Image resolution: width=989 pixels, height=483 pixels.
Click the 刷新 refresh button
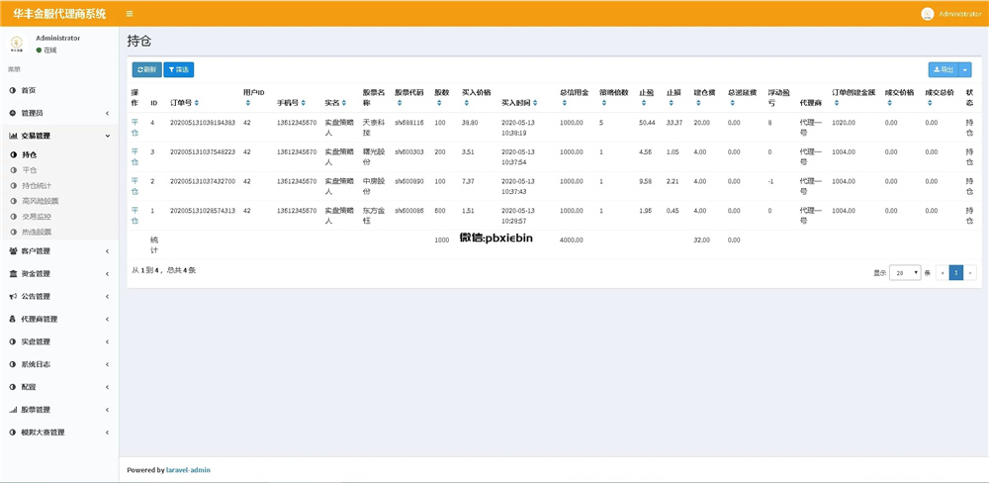145,70
